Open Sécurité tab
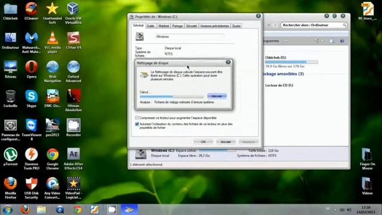Image resolution: width=382 pixels, height=215 pixels. (192, 26)
